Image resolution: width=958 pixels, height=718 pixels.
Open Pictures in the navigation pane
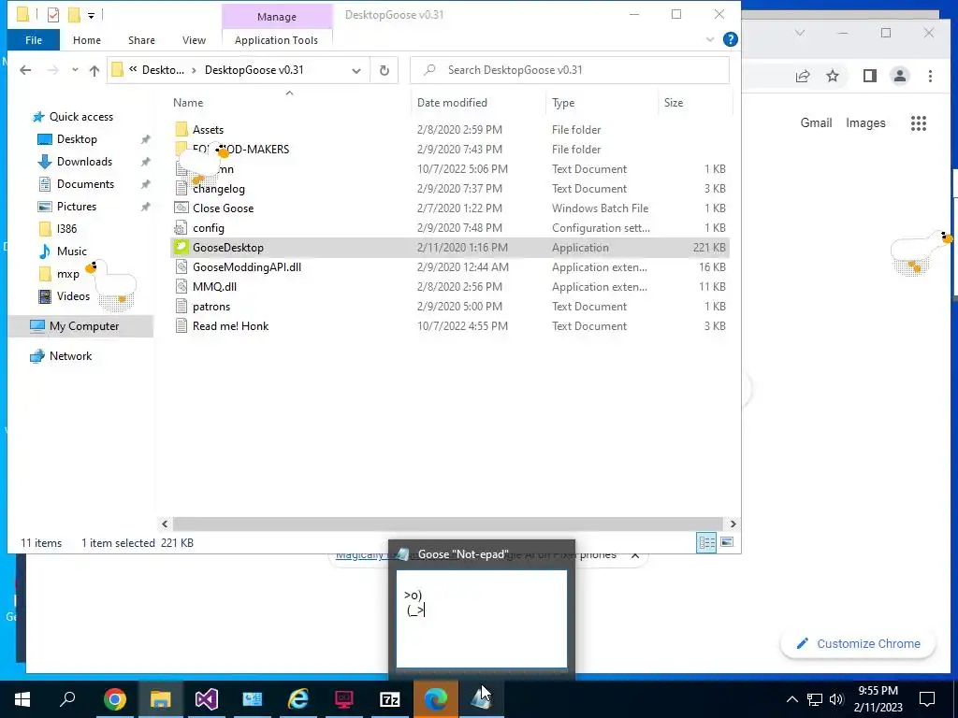click(77, 207)
